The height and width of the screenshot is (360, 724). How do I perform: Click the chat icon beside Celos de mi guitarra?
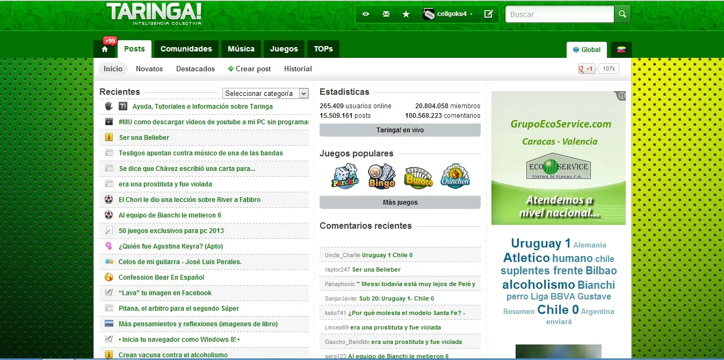point(109,261)
